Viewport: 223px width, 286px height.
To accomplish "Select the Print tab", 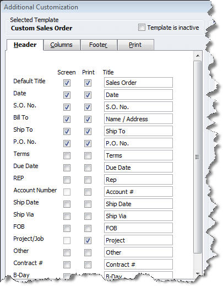I will click(x=135, y=45).
